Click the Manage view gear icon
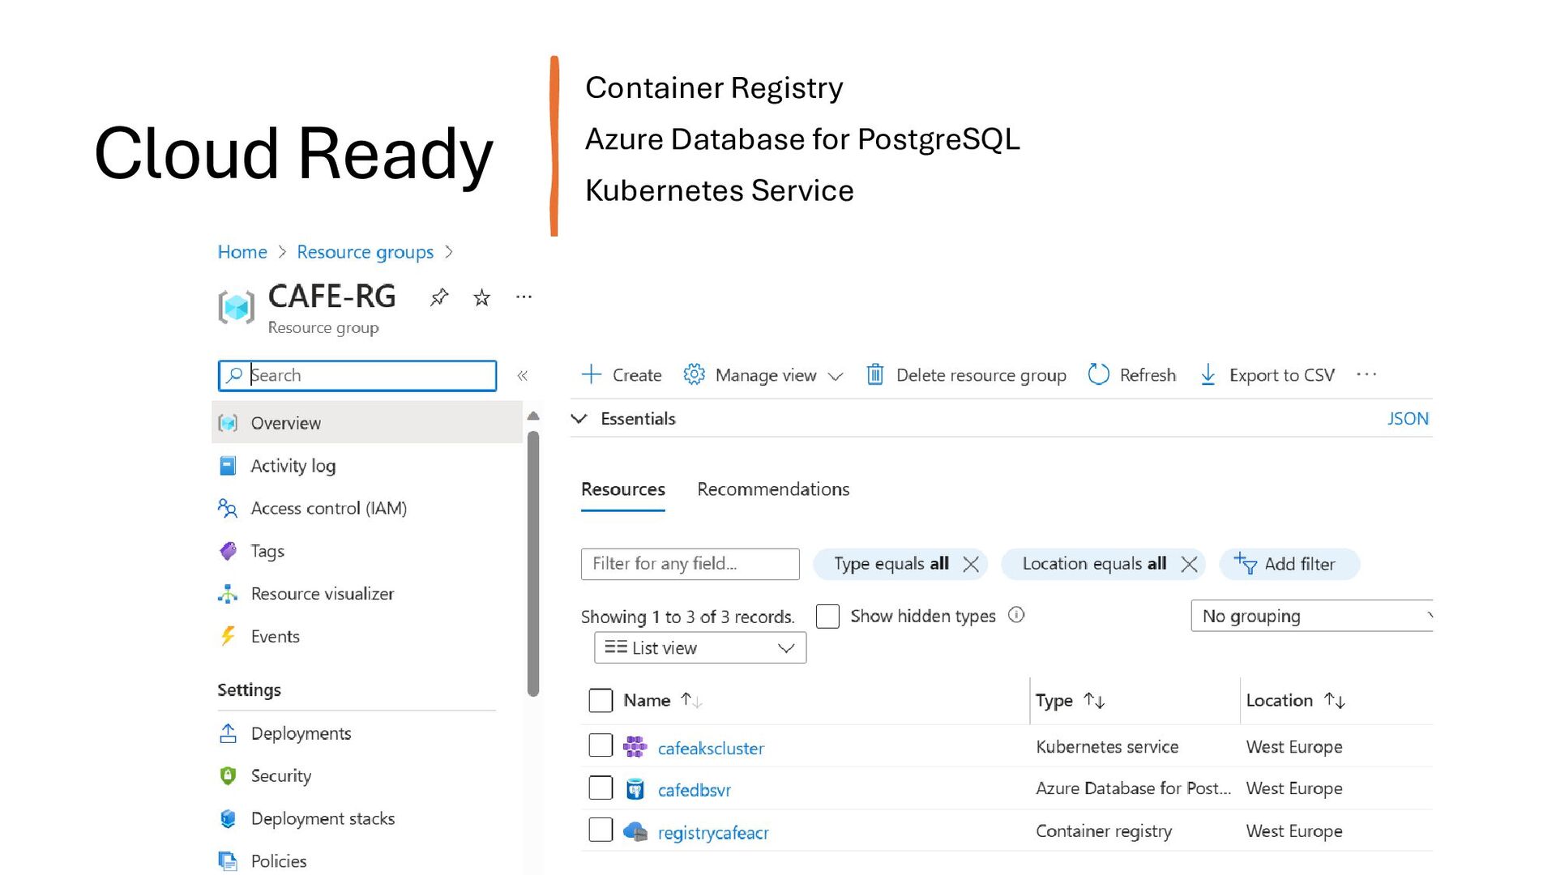 click(694, 374)
